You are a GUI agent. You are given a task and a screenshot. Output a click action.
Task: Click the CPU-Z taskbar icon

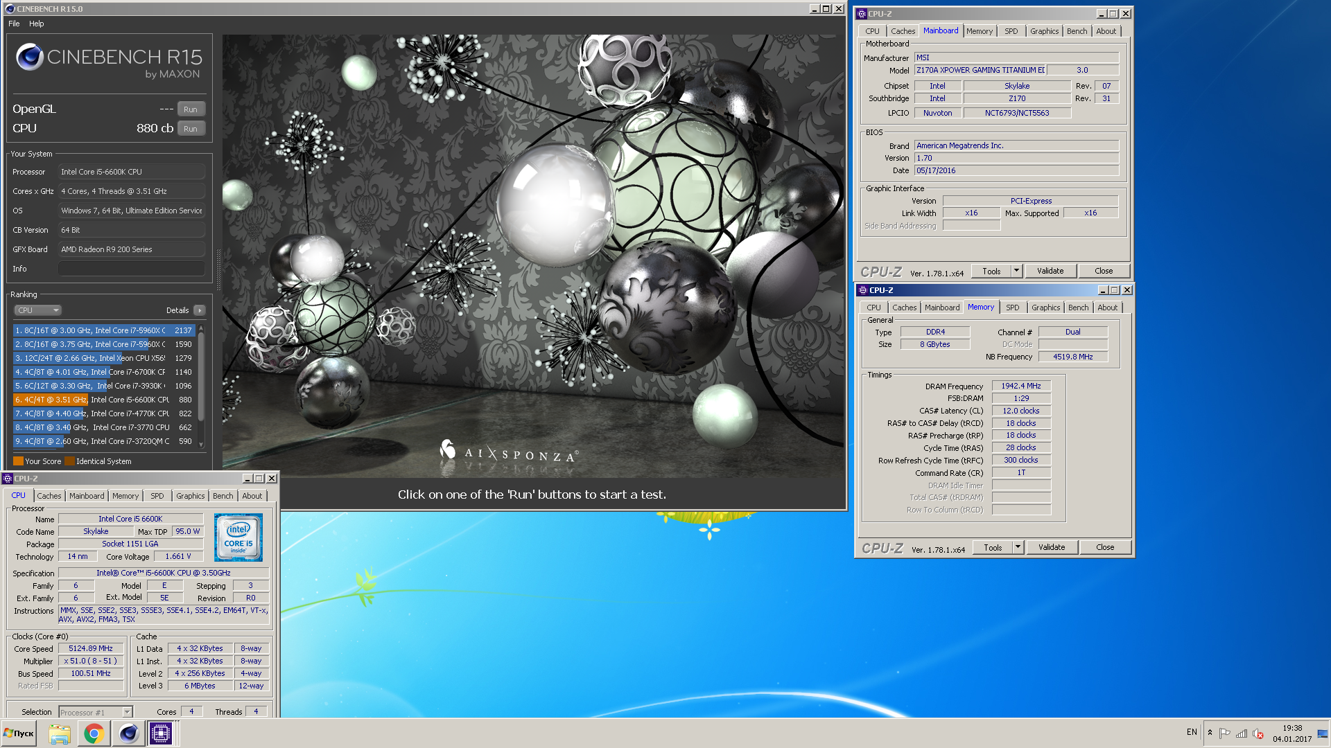point(161,733)
